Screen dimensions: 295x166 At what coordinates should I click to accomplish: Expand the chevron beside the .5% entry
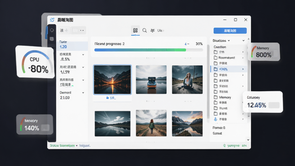(x=83, y=54)
